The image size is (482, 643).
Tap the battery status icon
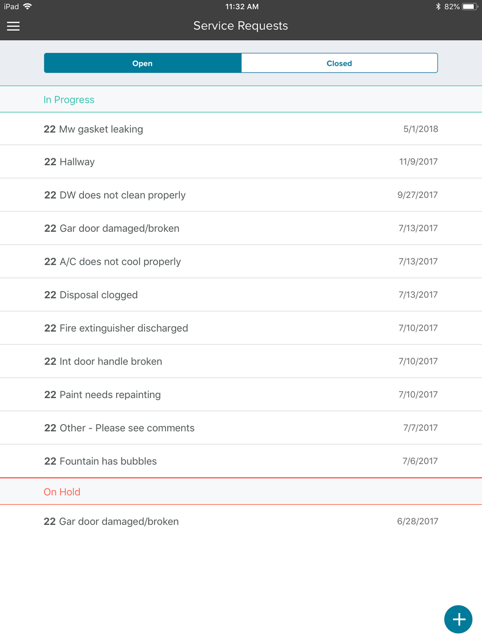click(469, 7)
